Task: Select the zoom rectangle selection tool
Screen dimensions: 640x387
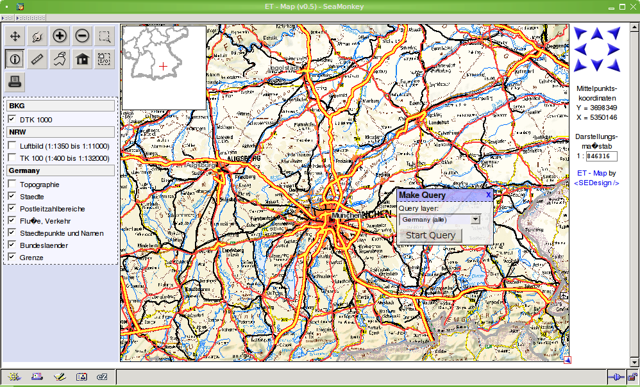Action: coord(104,37)
